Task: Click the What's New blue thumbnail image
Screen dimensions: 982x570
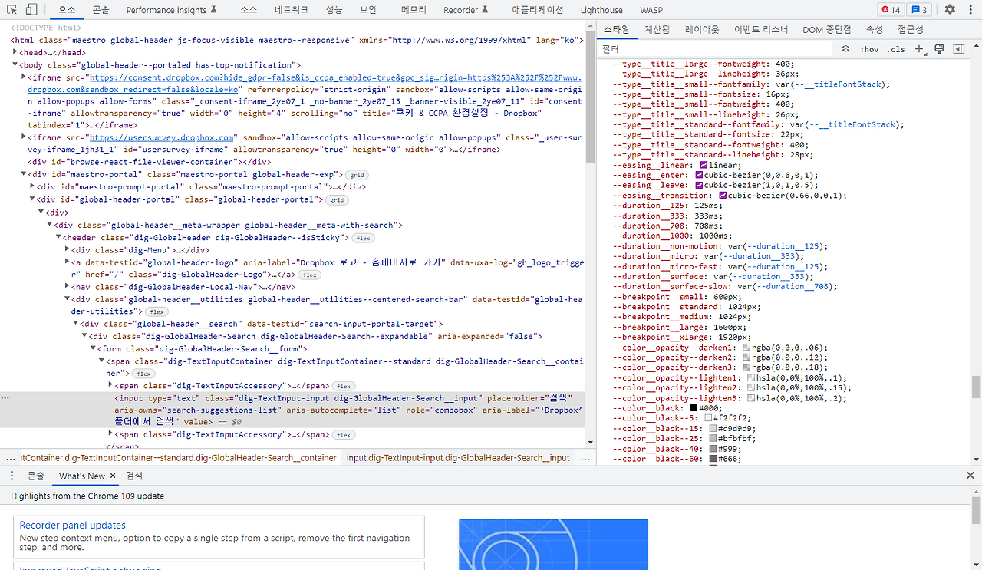Action: tap(553, 545)
